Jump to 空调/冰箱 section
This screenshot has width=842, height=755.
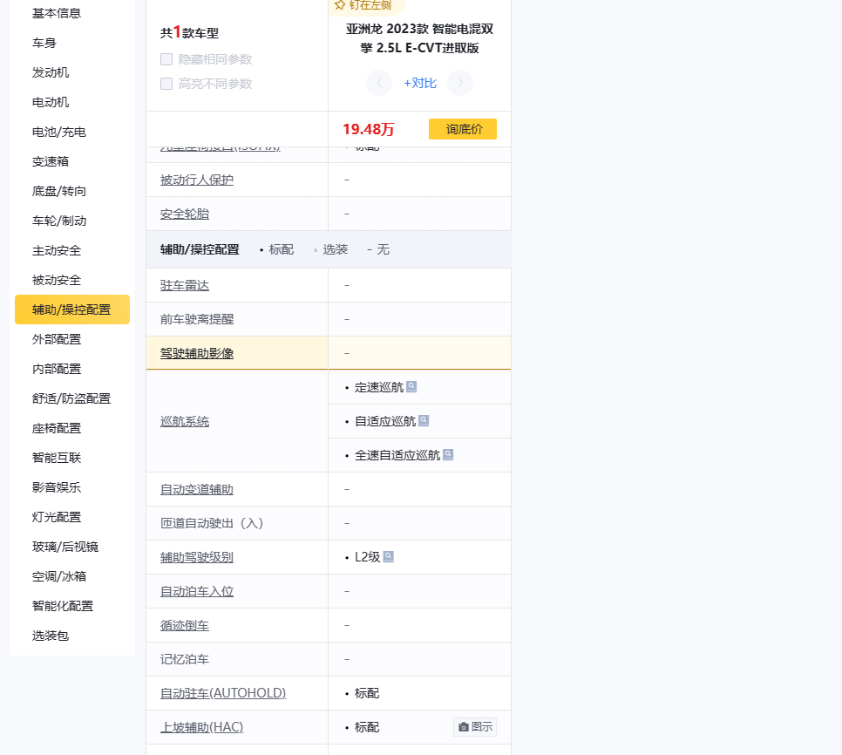(59, 576)
